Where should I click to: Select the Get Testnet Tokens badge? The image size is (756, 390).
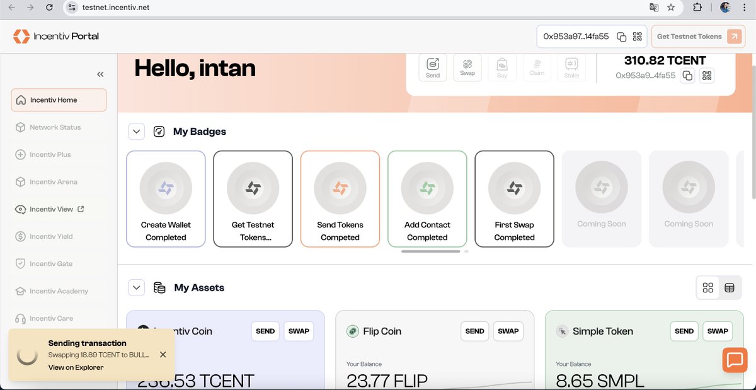[253, 199]
